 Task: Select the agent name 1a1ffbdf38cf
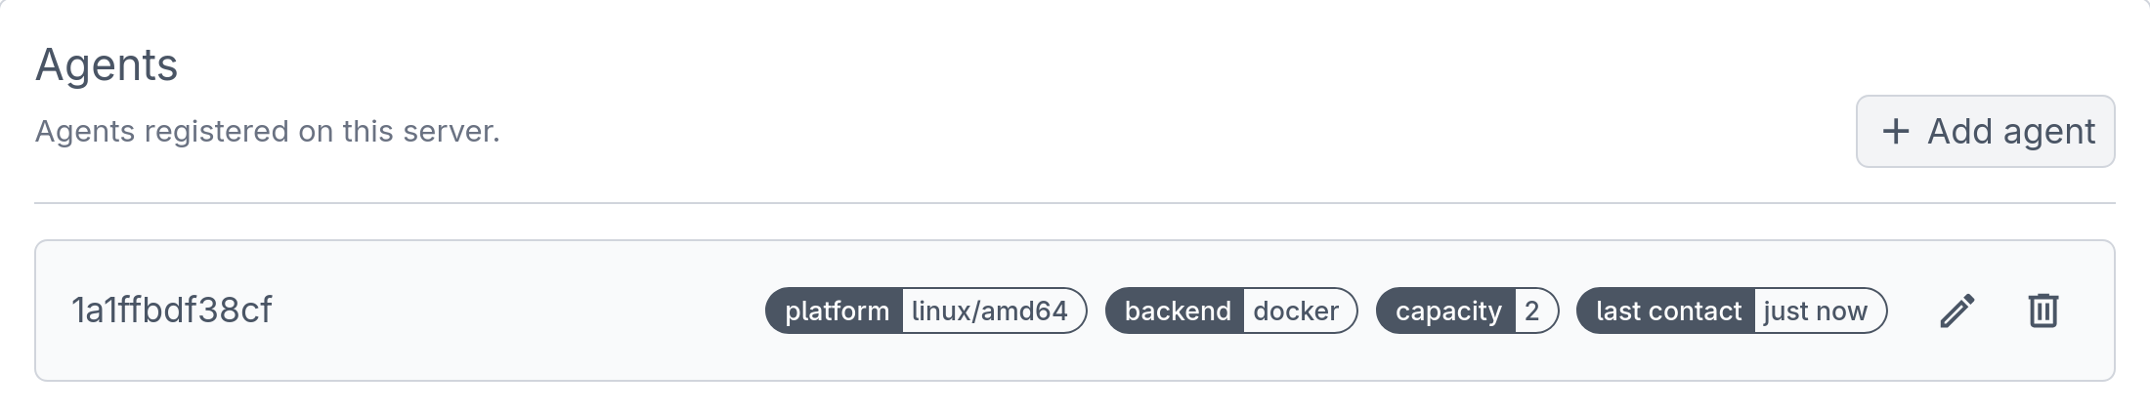[172, 310]
